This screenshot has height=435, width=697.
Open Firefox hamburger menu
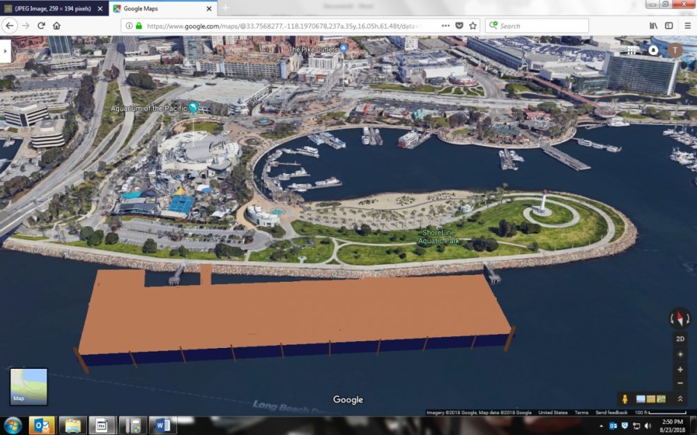click(686, 26)
